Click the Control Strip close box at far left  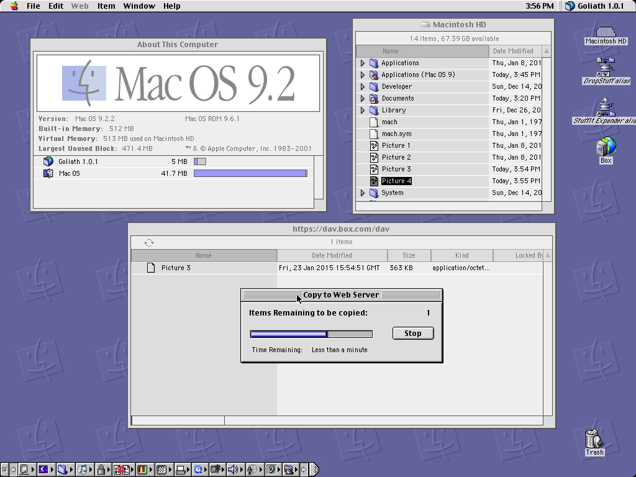tap(4, 470)
